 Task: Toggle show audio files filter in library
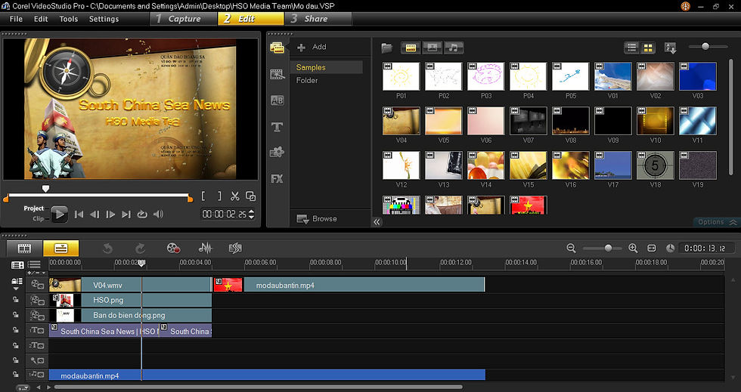453,48
